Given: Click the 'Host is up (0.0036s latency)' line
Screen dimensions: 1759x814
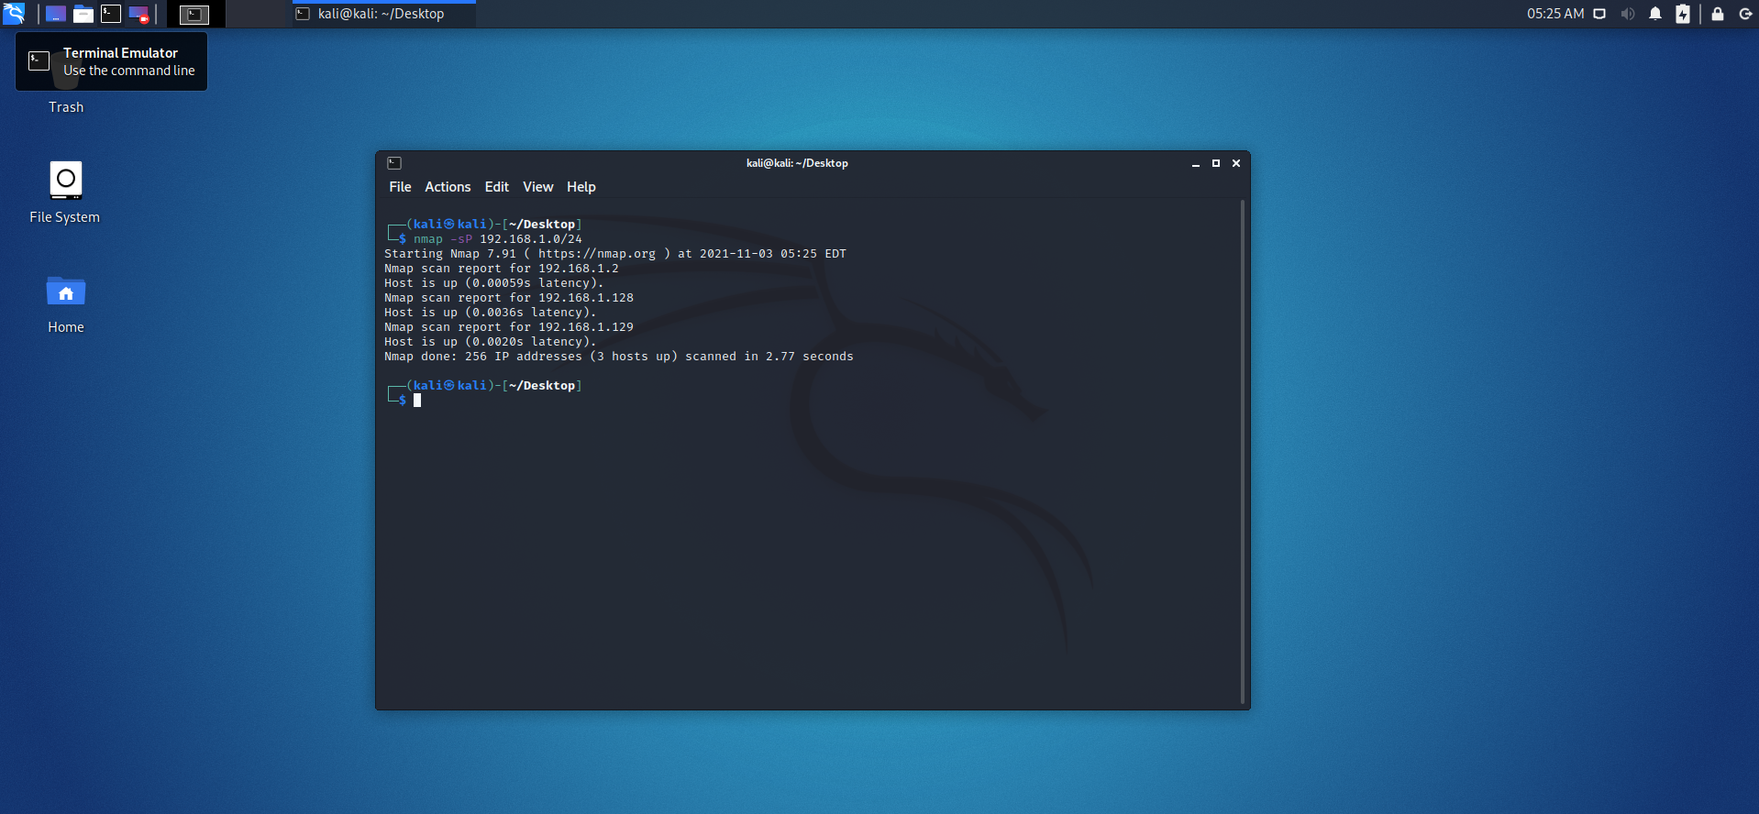Looking at the screenshot, I should pyautogui.click(x=491, y=313).
